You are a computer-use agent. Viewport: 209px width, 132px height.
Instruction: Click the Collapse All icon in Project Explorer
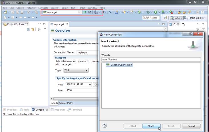(28, 29)
